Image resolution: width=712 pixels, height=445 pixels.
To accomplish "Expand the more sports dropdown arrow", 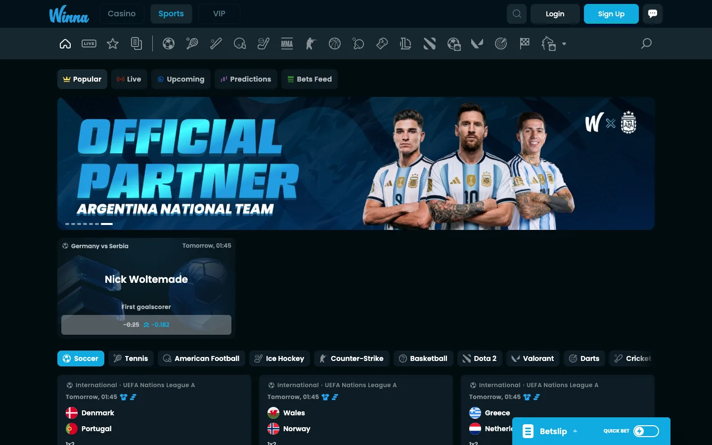I will [564, 44].
